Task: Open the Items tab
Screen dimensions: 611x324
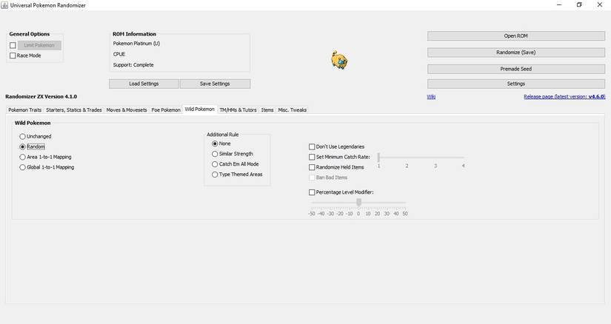Action: (x=267, y=109)
